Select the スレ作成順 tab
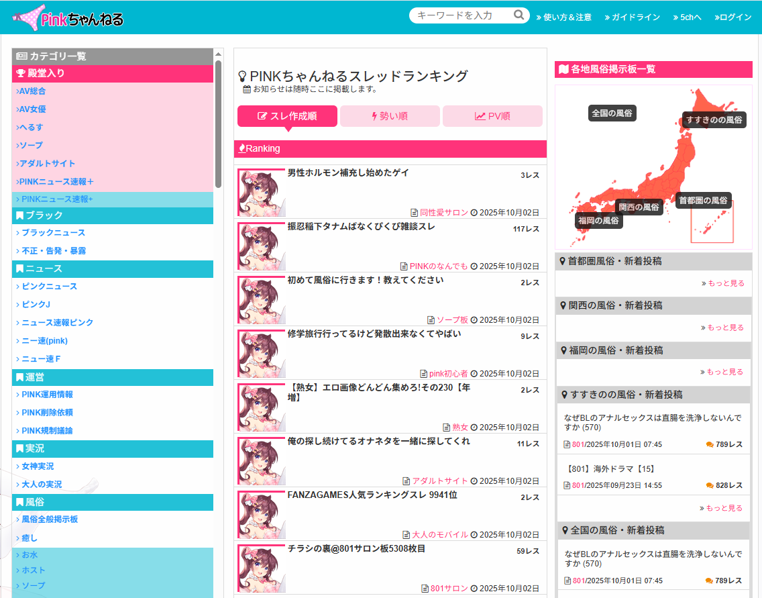 tap(287, 116)
